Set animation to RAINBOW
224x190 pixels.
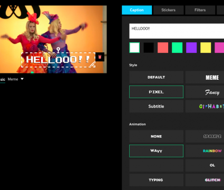click(x=204, y=151)
